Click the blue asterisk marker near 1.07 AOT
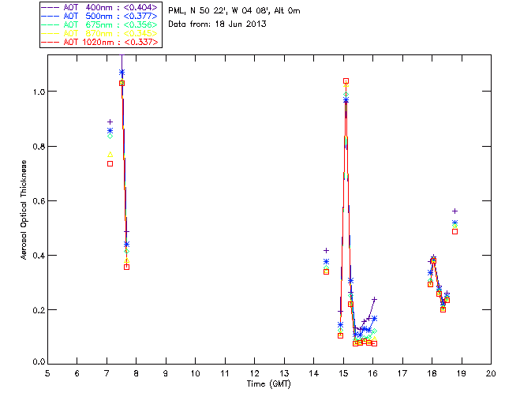 (122, 72)
